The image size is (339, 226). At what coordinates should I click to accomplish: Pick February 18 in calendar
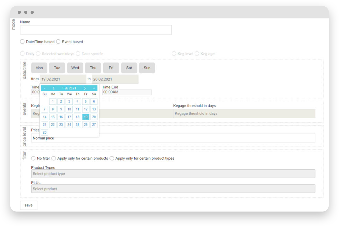(x=78, y=117)
